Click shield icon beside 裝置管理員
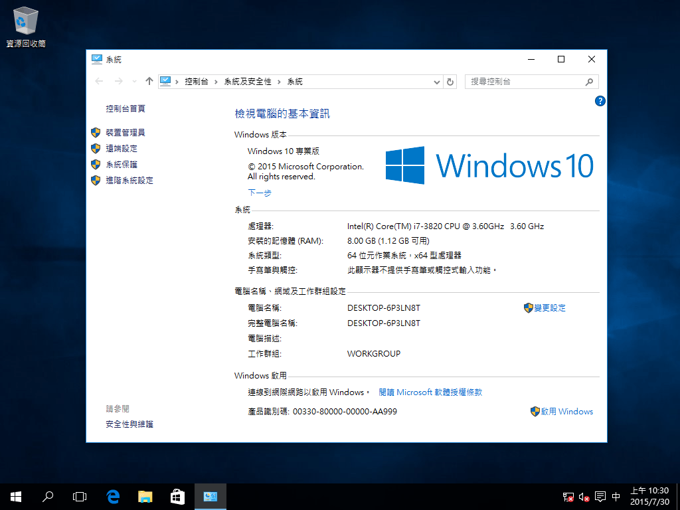 click(x=96, y=133)
